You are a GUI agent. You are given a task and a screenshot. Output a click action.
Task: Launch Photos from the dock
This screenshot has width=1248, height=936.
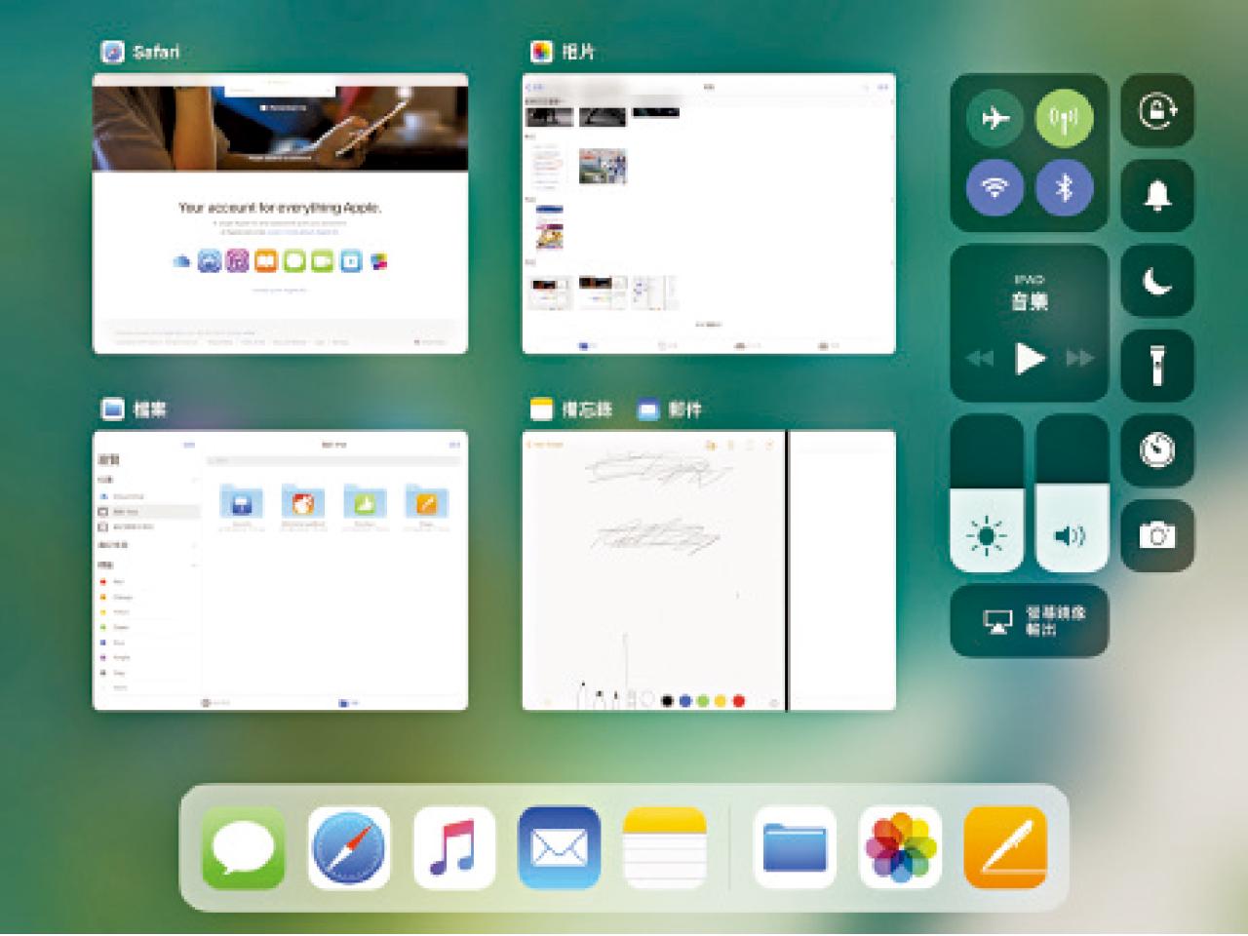900,848
